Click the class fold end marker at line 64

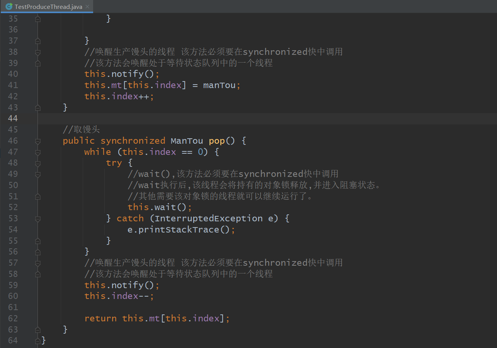pyautogui.click(x=37, y=341)
